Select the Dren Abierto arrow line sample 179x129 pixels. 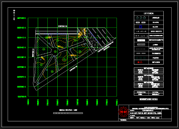[141, 31]
